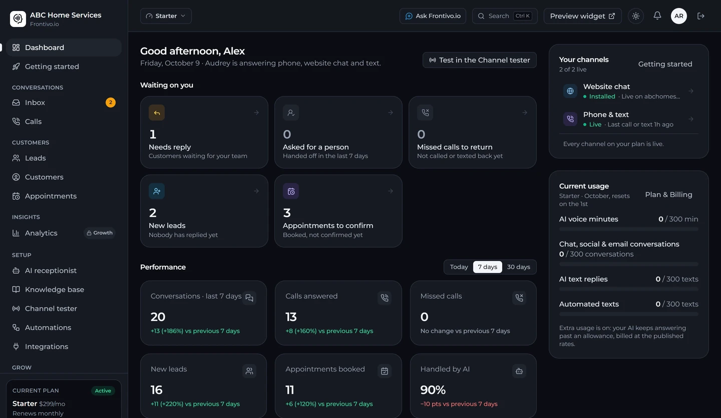Click the ABC Home Services logo icon
Viewport: 721px width, 418px height.
18,19
